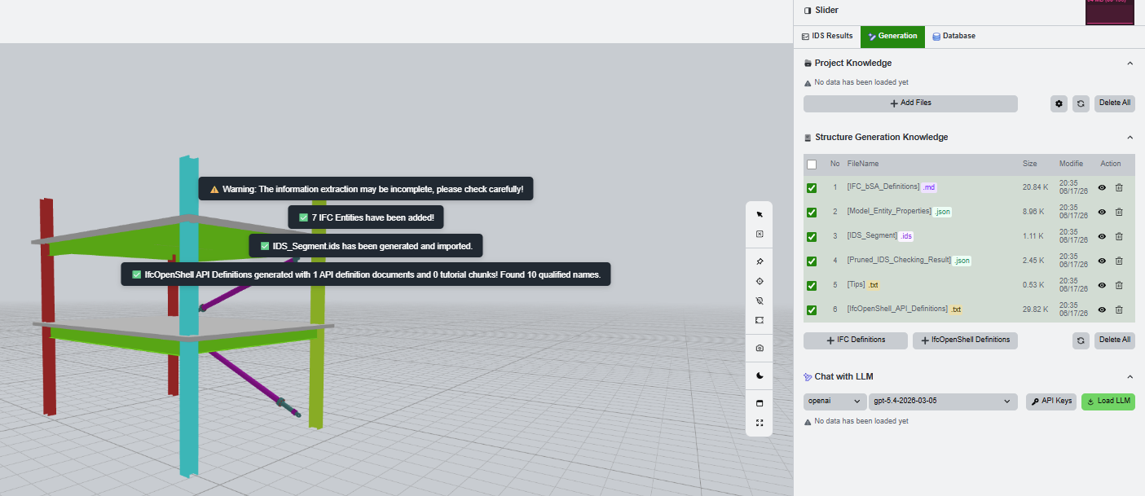Uncheck the Model_Entity_Properties row checkbox
1145x496 pixels.
[x=812, y=213]
